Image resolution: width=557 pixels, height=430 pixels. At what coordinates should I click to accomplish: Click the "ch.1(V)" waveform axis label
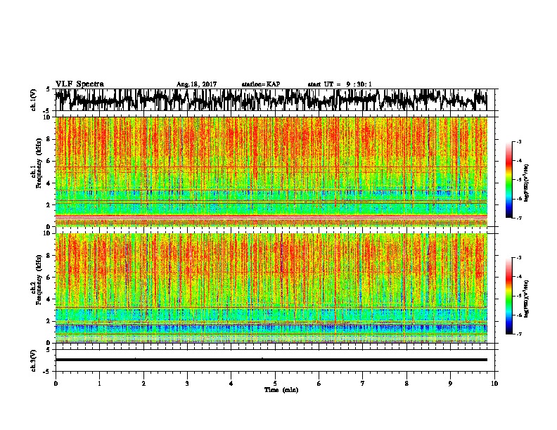[x=34, y=100]
